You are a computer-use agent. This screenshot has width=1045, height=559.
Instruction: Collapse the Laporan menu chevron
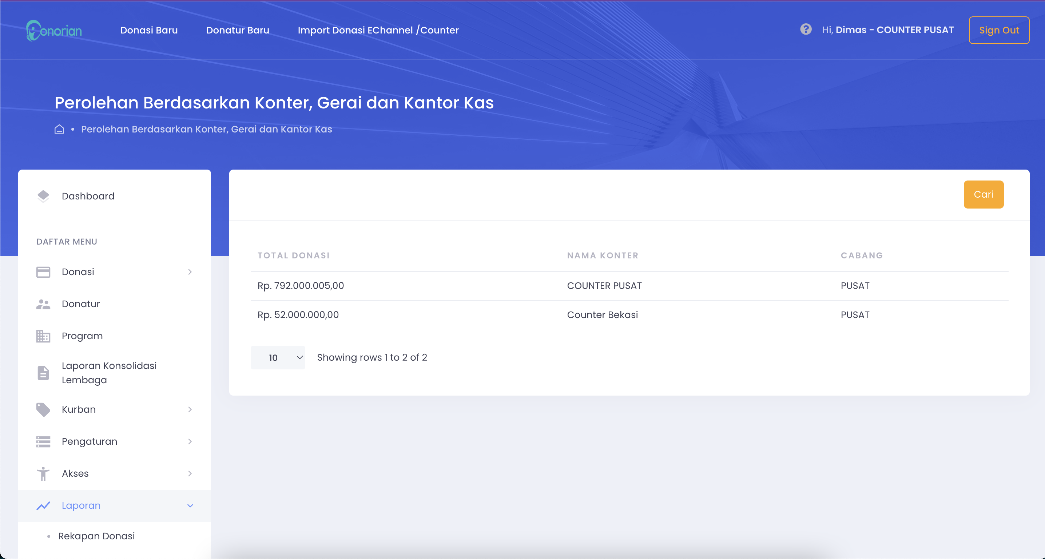click(190, 506)
